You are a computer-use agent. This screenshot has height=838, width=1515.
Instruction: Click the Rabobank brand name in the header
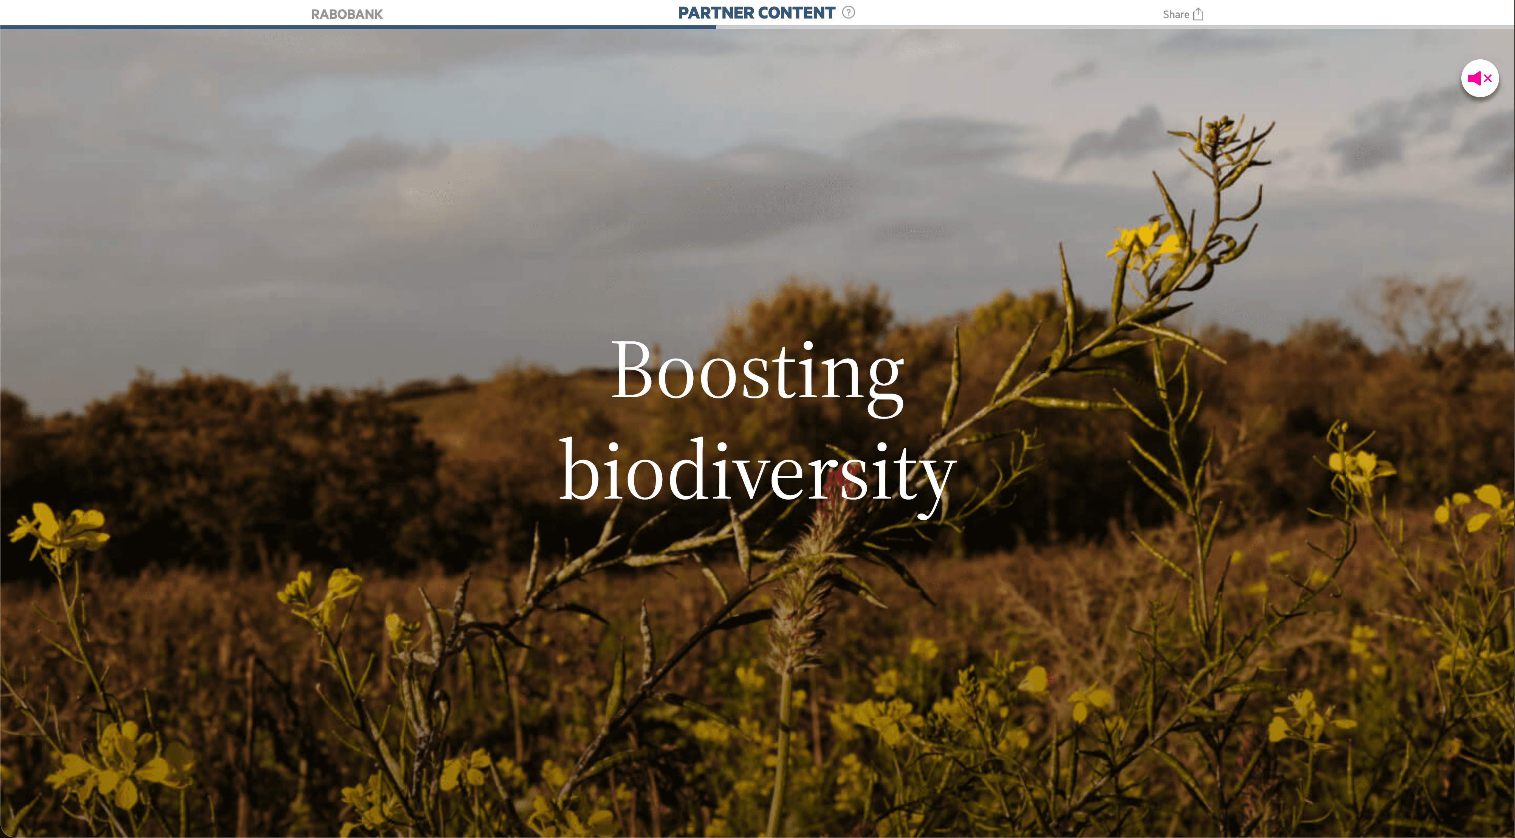[346, 14]
